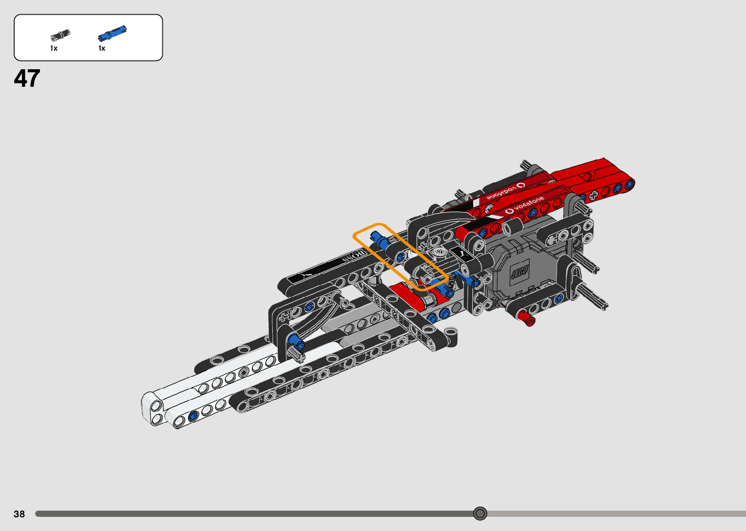Click the 1x label under the gray pin

(x=54, y=48)
